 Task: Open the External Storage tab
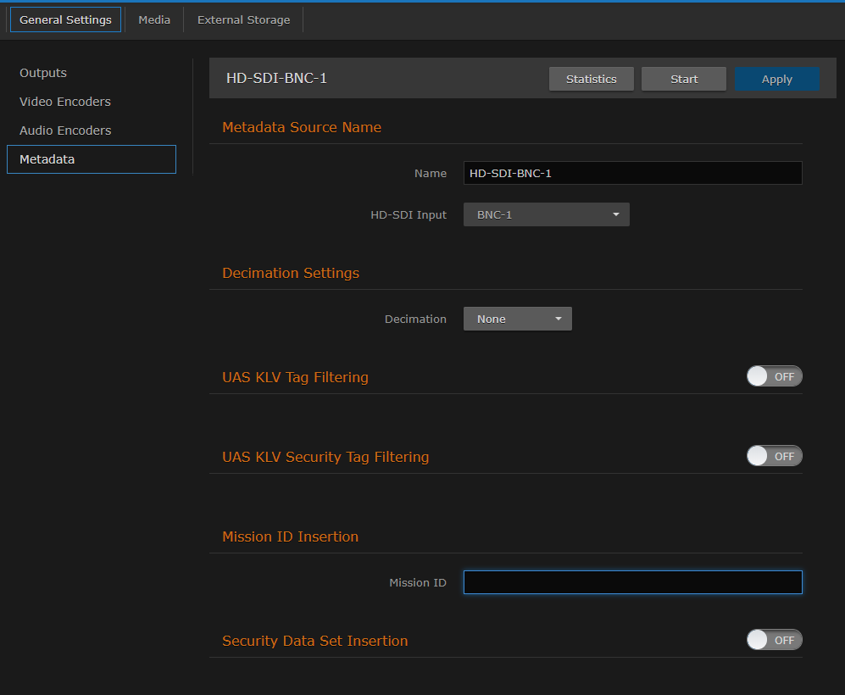pos(243,19)
